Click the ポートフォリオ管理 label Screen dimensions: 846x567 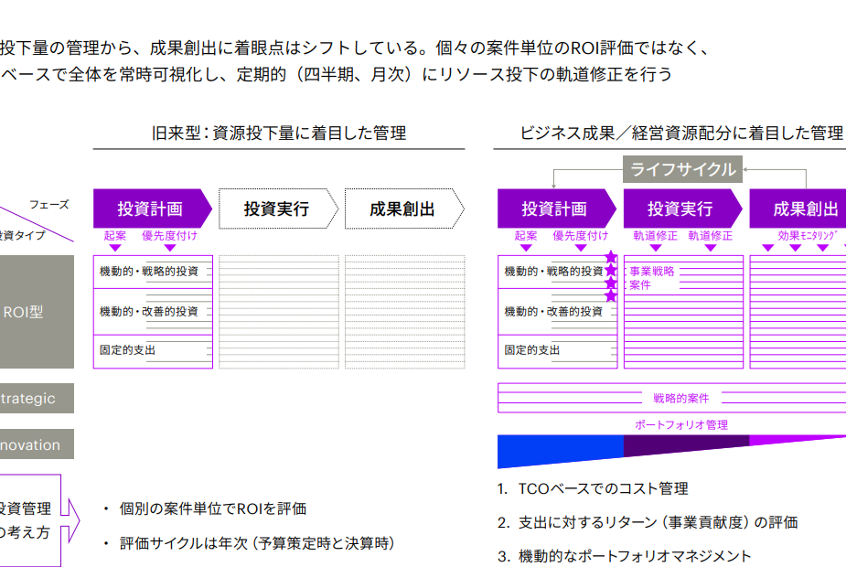click(680, 424)
